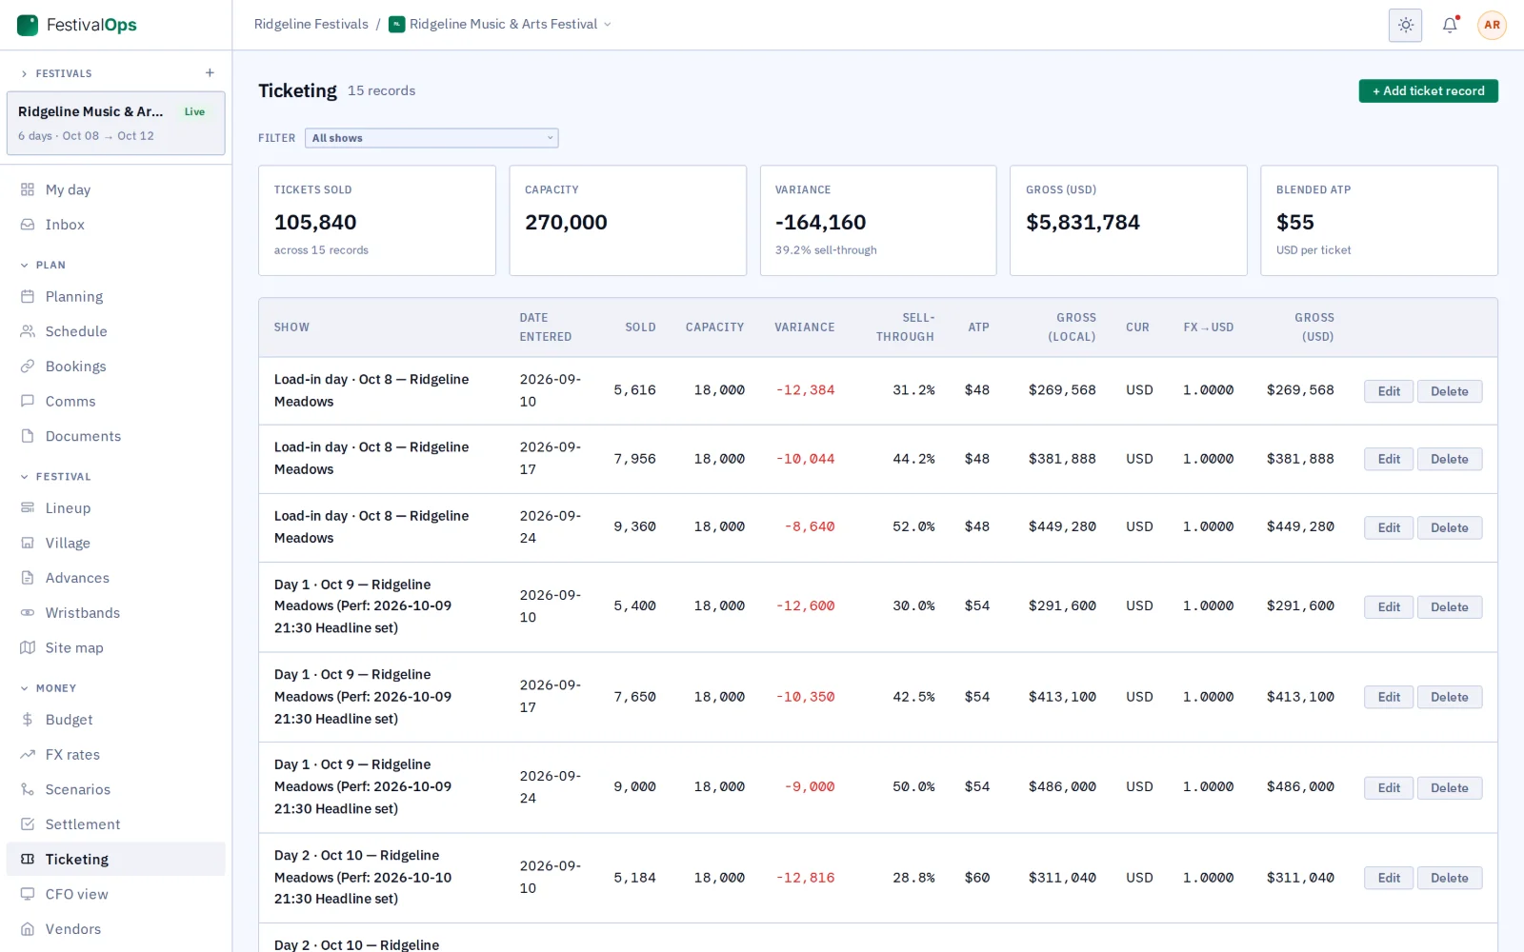The width and height of the screenshot is (1524, 952).
Task: Collapse the FESTIVALS sidebar section
Action: coord(56,73)
